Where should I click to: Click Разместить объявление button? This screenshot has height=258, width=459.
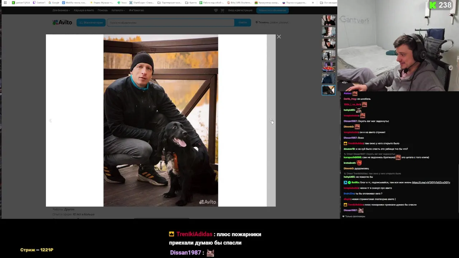pyautogui.click(x=272, y=10)
